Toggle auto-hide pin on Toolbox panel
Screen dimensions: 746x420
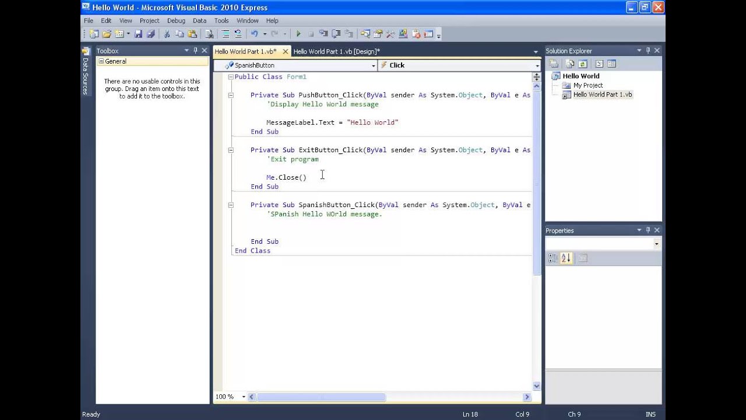click(195, 51)
